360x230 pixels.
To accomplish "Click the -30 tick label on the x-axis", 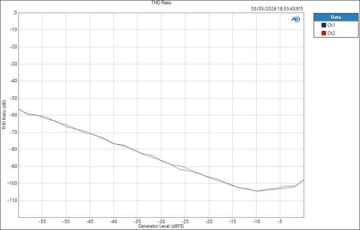I will (x=161, y=222).
